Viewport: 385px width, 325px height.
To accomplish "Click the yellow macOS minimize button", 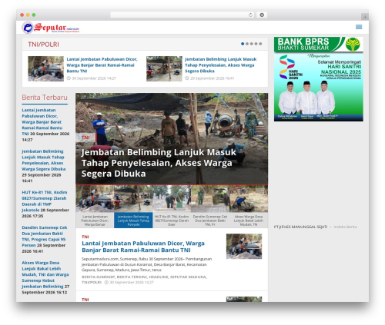I will click(x=28, y=15).
